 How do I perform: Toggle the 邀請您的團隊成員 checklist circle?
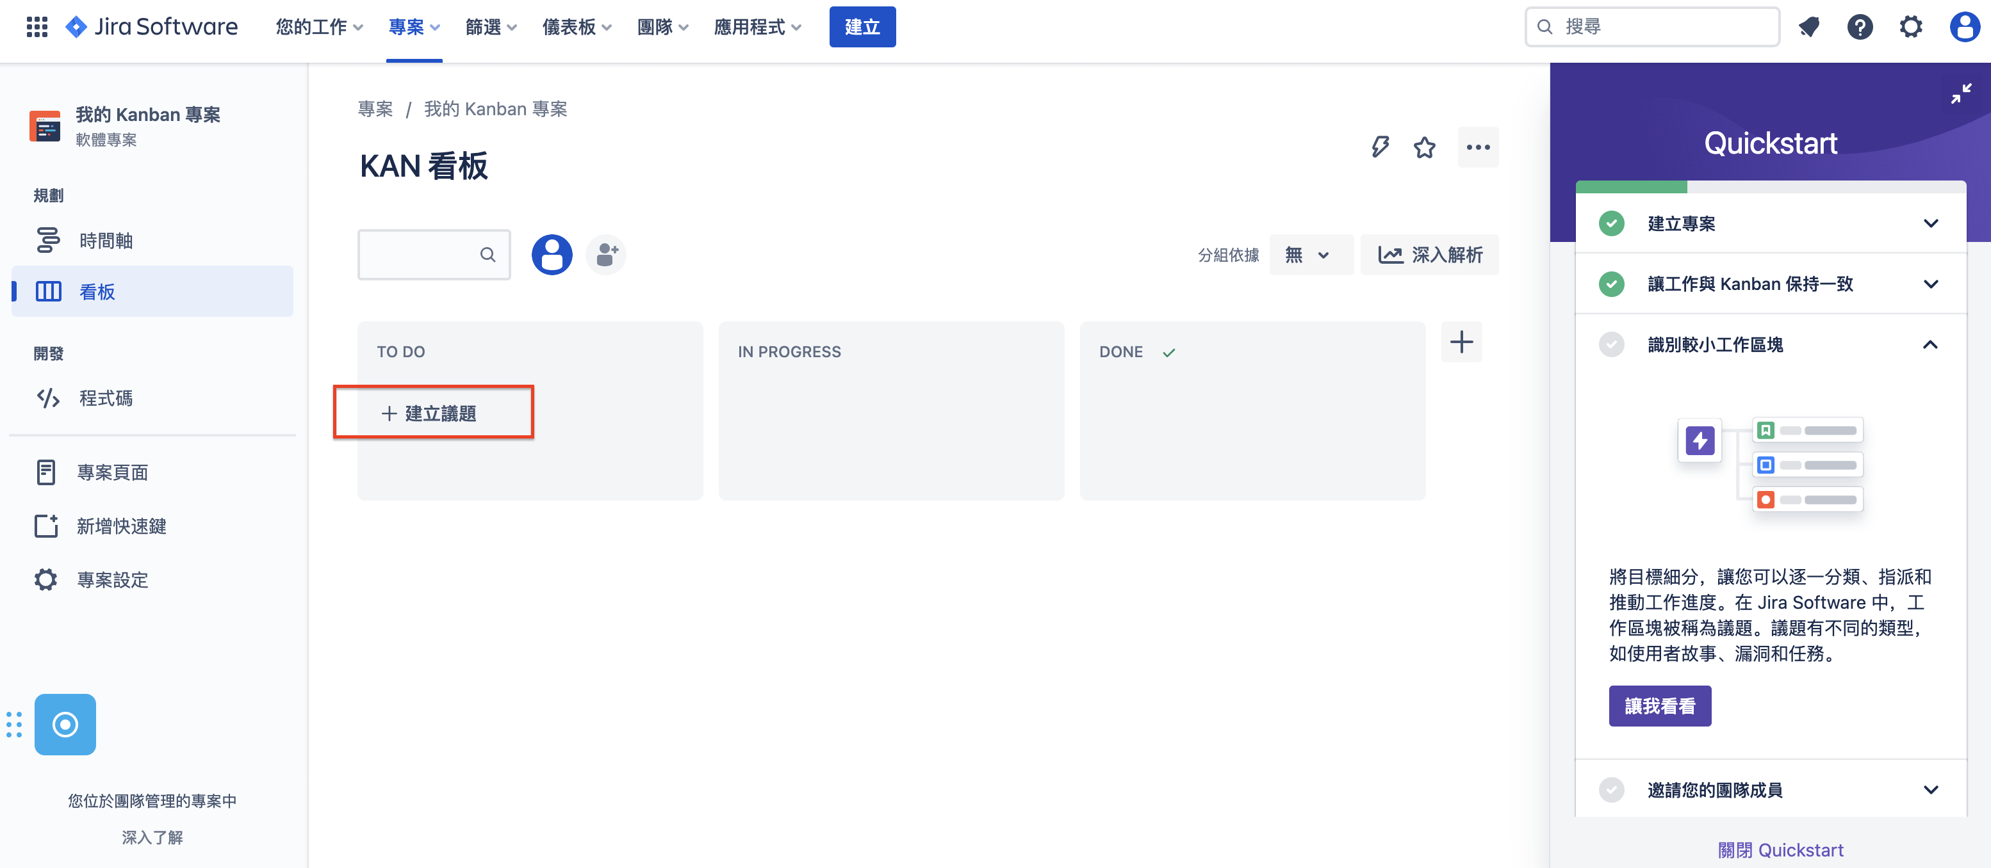click(x=1612, y=789)
